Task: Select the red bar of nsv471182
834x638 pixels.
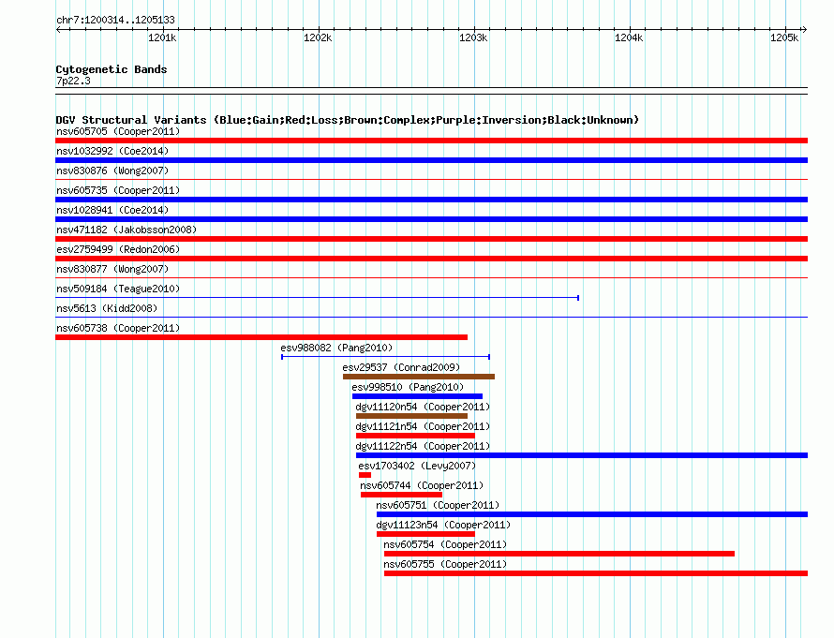Action: click(431, 239)
